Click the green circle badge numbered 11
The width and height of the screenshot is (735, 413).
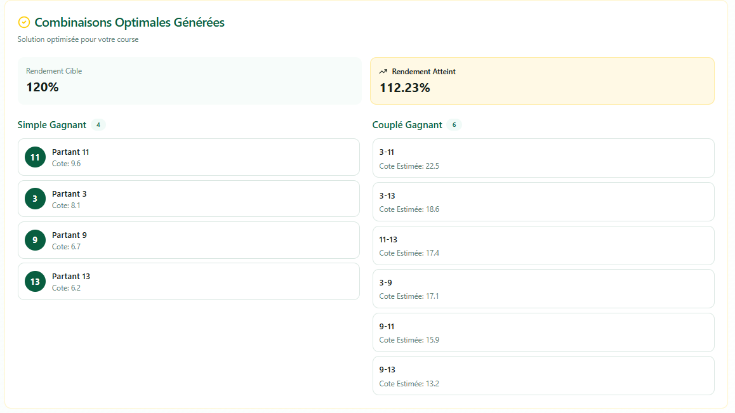35,157
